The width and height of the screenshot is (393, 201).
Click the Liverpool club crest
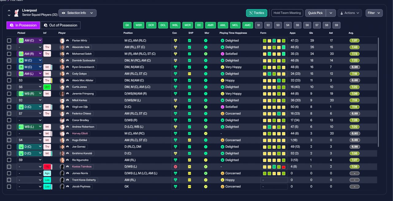17,13
